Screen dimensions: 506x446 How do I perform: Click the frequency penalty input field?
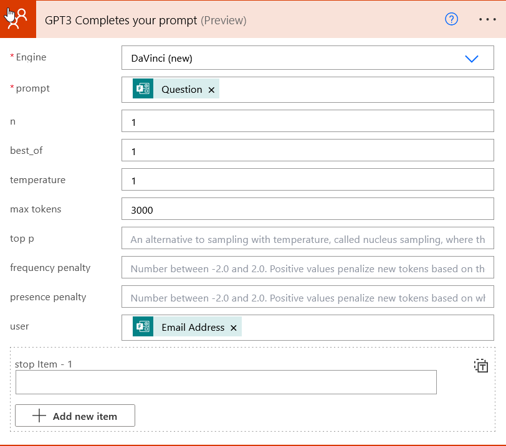pyautogui.click(x=308, y=267)
